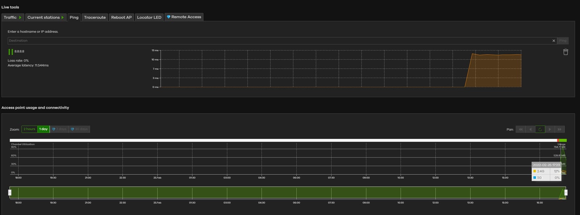
Task: Choose the 7 days zoom option
Action: click(59, 129)
